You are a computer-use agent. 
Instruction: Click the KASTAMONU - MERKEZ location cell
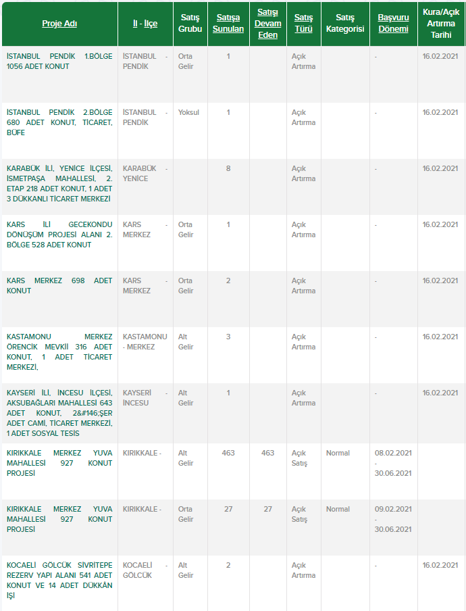coord(145,342)
